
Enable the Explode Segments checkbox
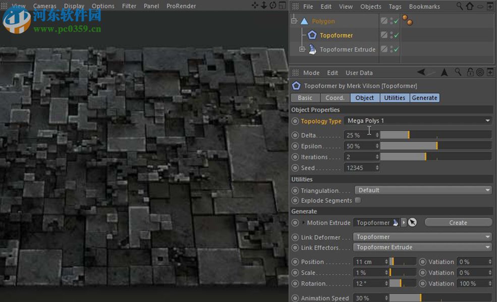358,200
